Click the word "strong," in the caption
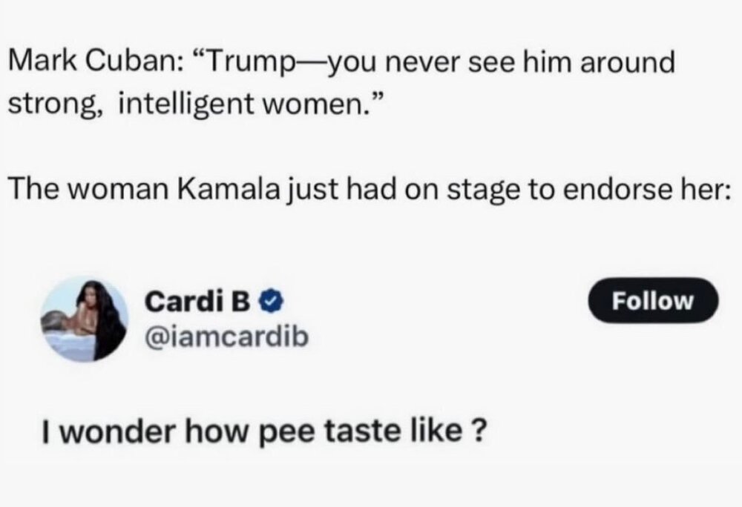 [x=55, y=102]
